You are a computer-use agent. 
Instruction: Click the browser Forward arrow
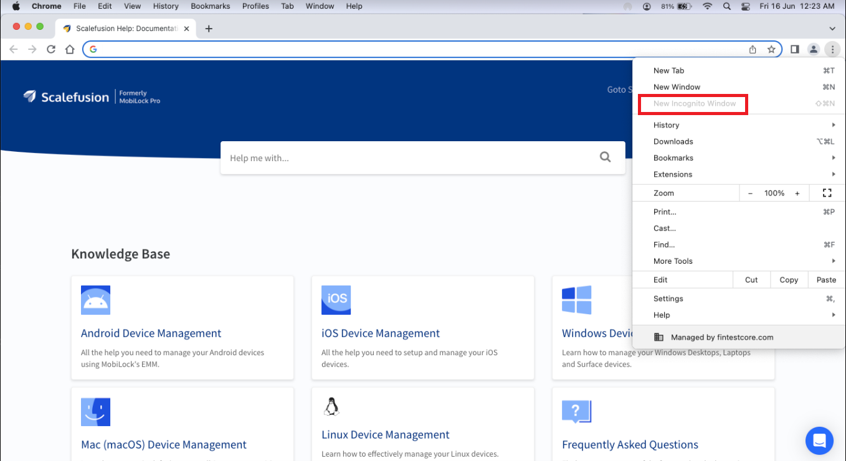coord(32,49)
